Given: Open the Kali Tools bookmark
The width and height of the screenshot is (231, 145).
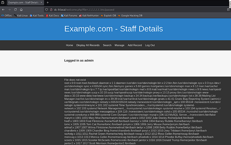Looking at the screenshot, I should pos(37,16).
